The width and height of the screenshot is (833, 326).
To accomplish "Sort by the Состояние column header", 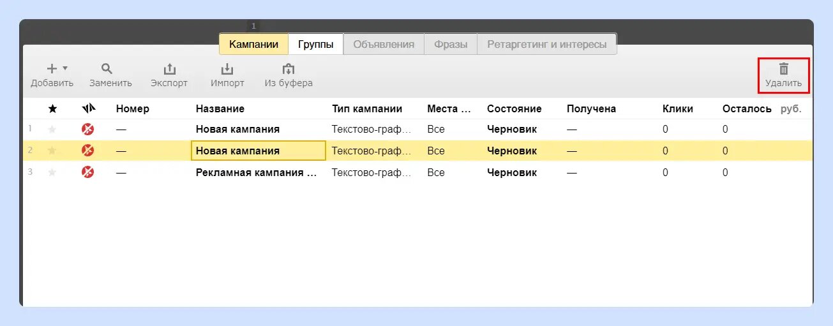I will tap(514, 109).
